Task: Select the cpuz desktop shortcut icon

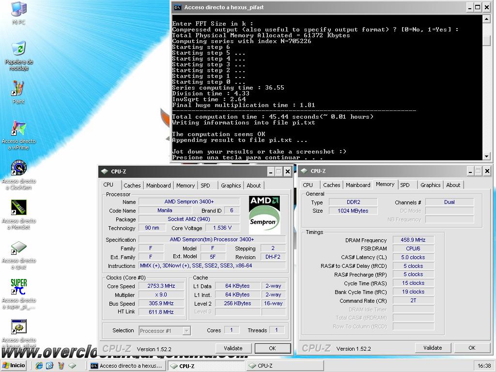Action: [x=18, y=248]
